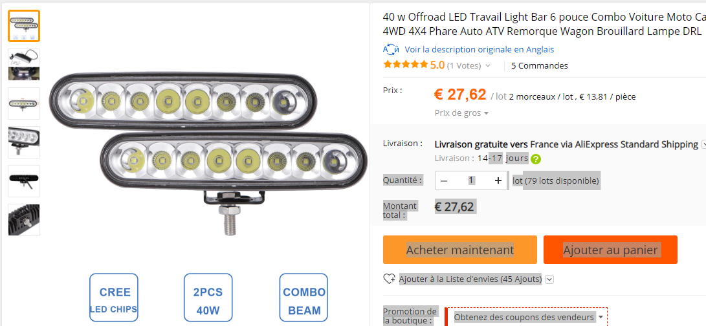
Task: Click the quantity input field
Action: click(x=472, y=180)
